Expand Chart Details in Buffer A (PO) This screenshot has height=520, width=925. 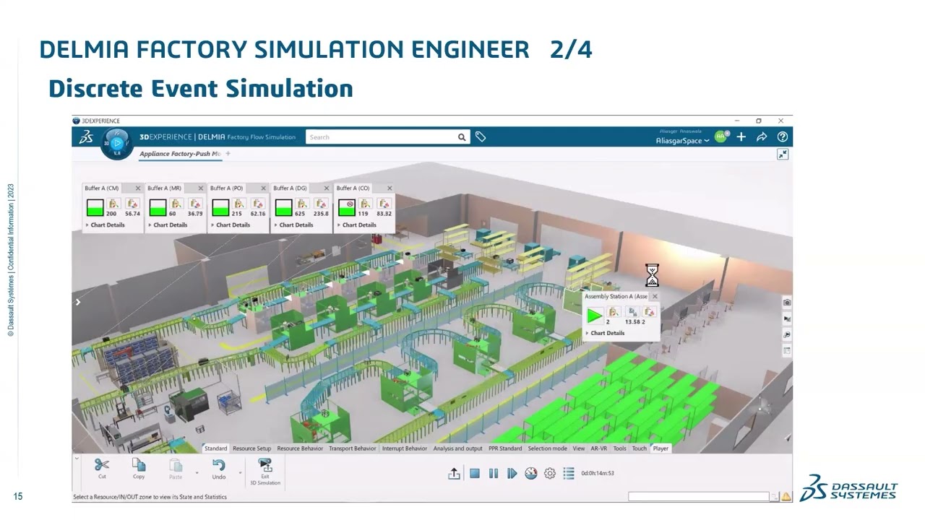(x=231, y=225)
